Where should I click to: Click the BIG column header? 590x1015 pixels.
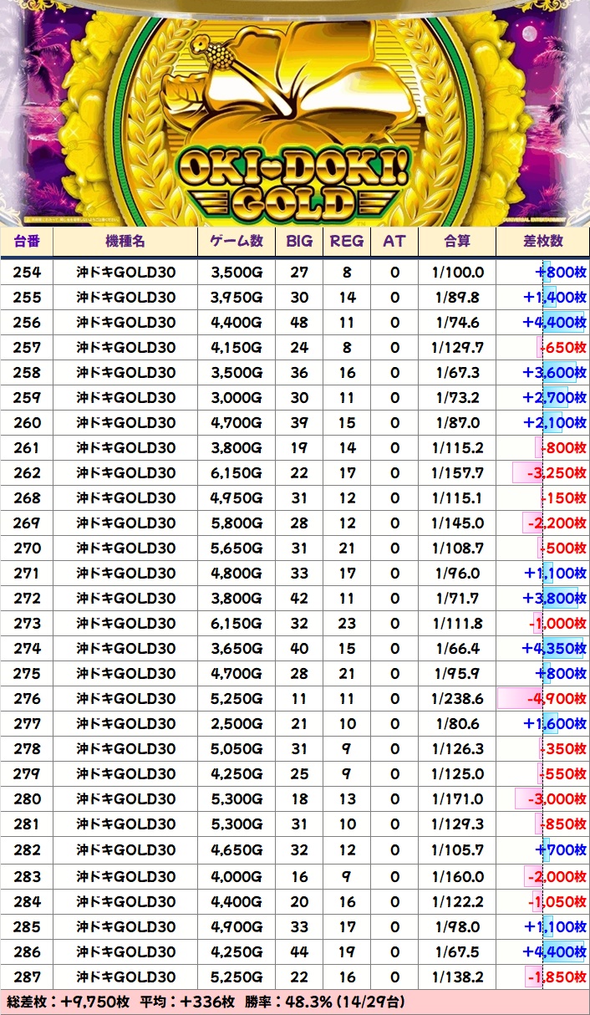click(299, 242)
